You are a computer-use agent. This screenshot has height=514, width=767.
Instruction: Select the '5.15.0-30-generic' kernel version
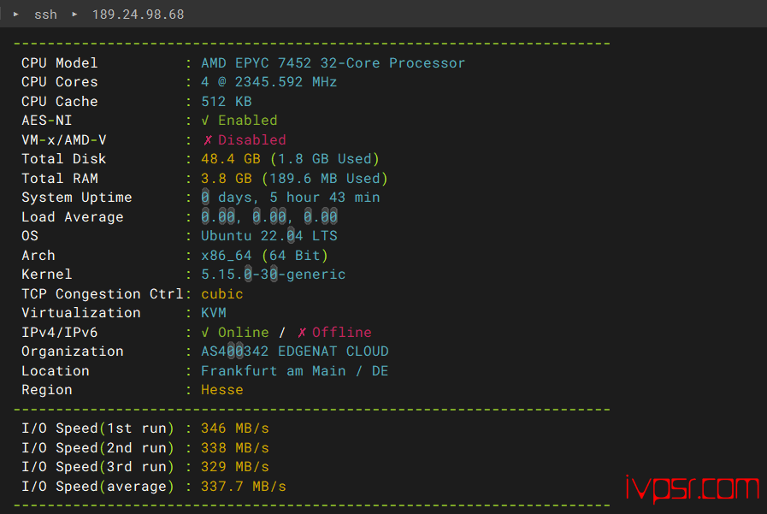coord(273,275)
